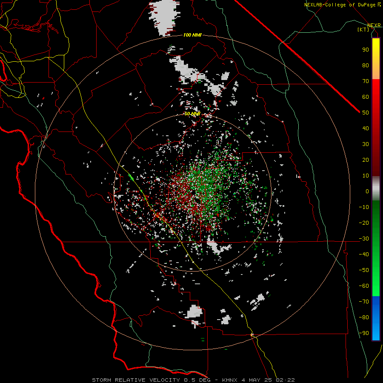
Task: Click the [KT] units label
Action: (x=363, y=29)
